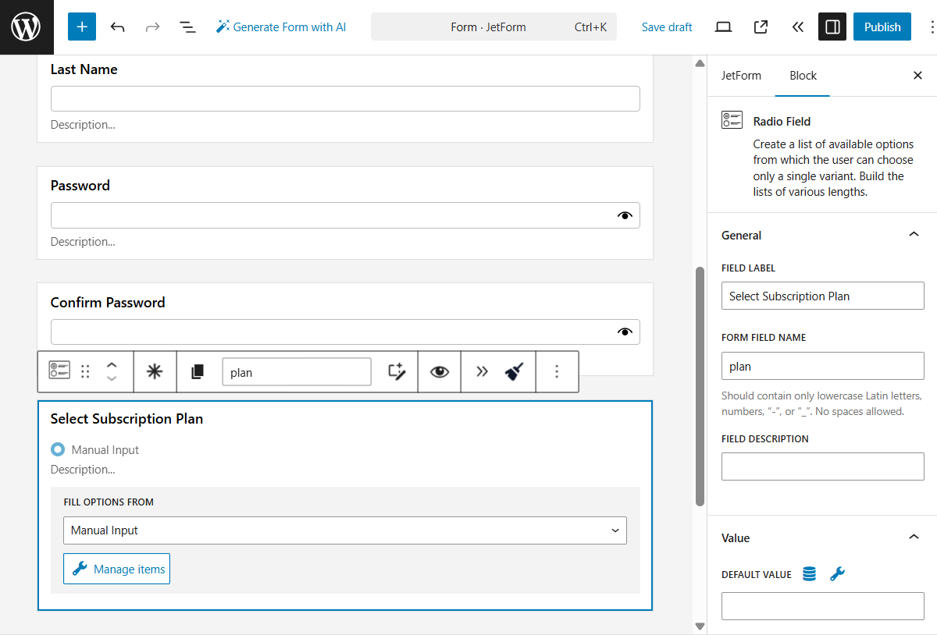Open the WordPress logo menu
The image size is (937, 635).
[27, 27]
